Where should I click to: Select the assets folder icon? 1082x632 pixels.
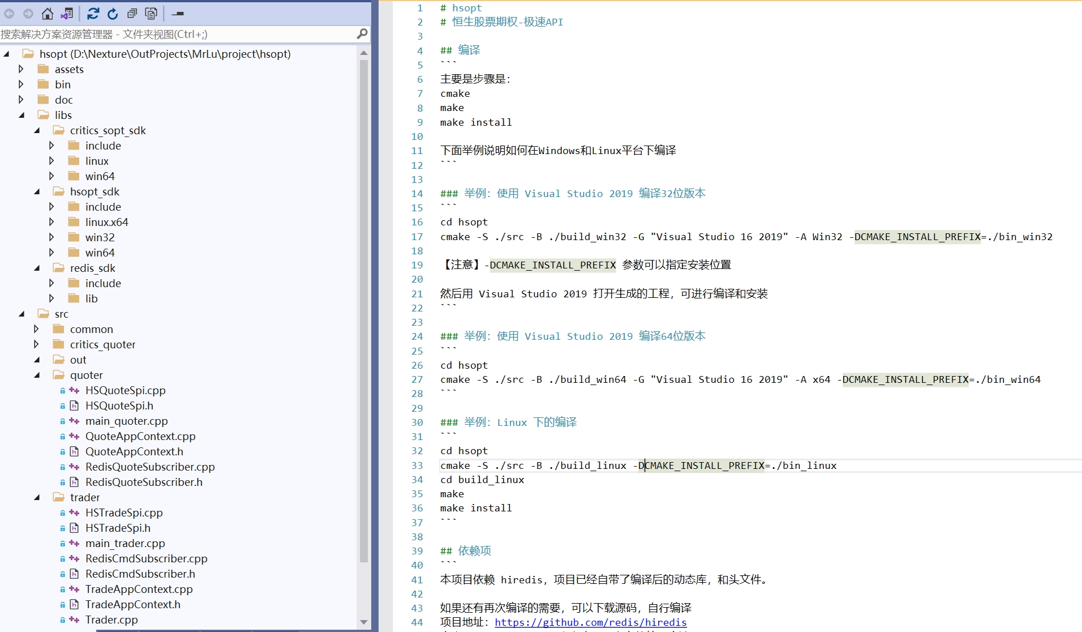click(x=43, y=69)
